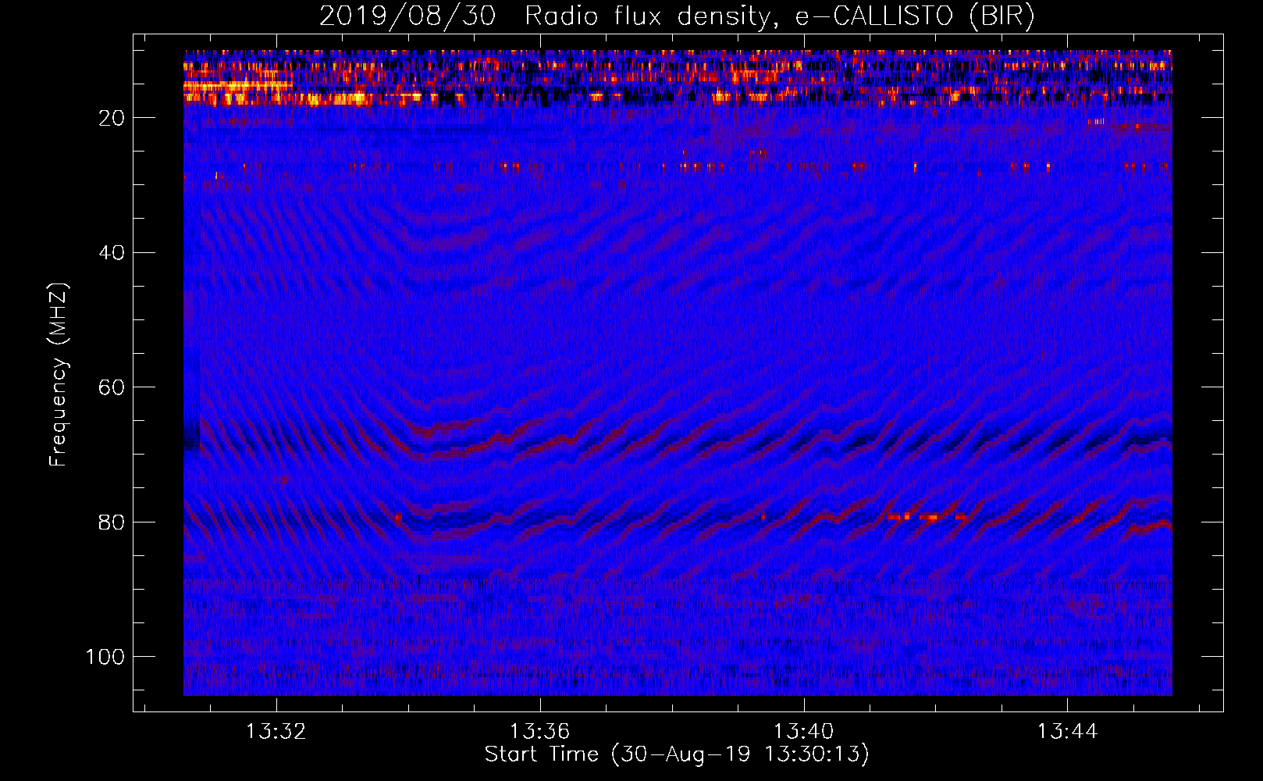Click the 20 MHz frequency tick label
The image size is (1263, 781).
112,118
